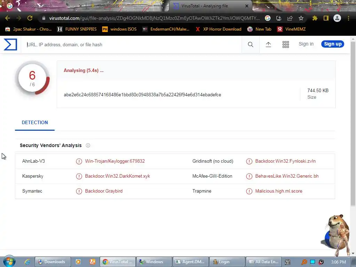Focus the URL, IP address, domain search field

point(131,45)
